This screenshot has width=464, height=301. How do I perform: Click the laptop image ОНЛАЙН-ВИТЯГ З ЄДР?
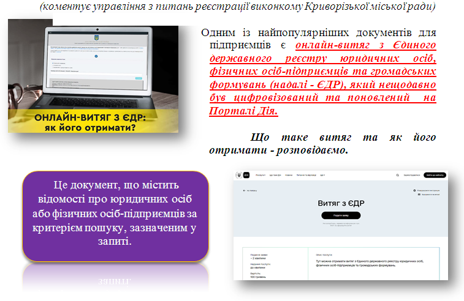point(93,76)
